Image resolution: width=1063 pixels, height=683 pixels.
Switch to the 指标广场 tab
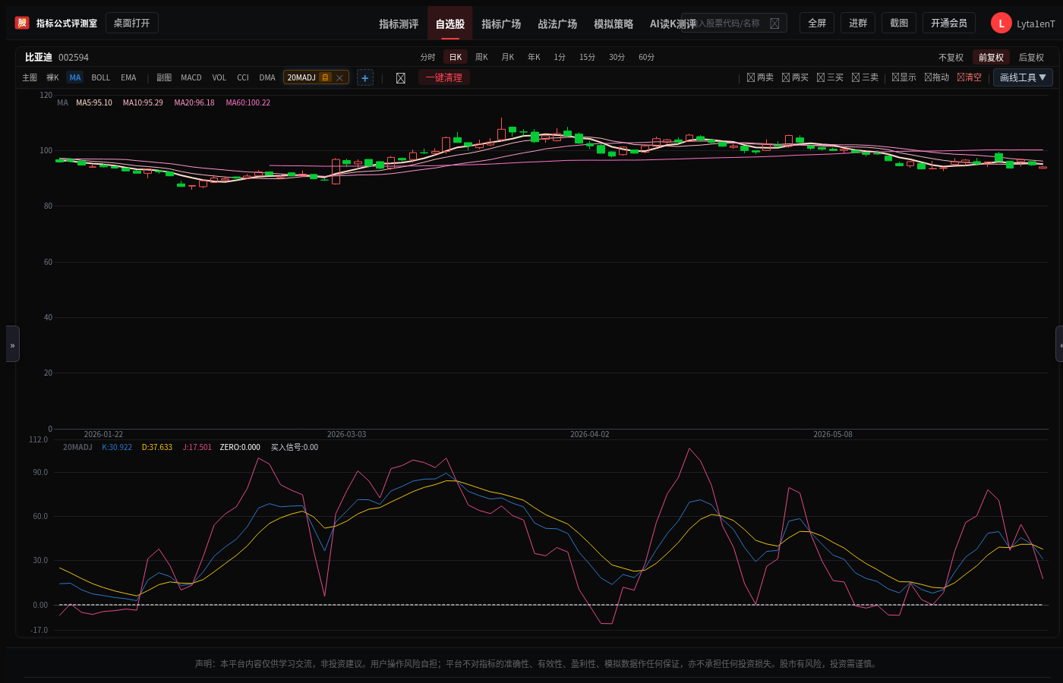501,24
